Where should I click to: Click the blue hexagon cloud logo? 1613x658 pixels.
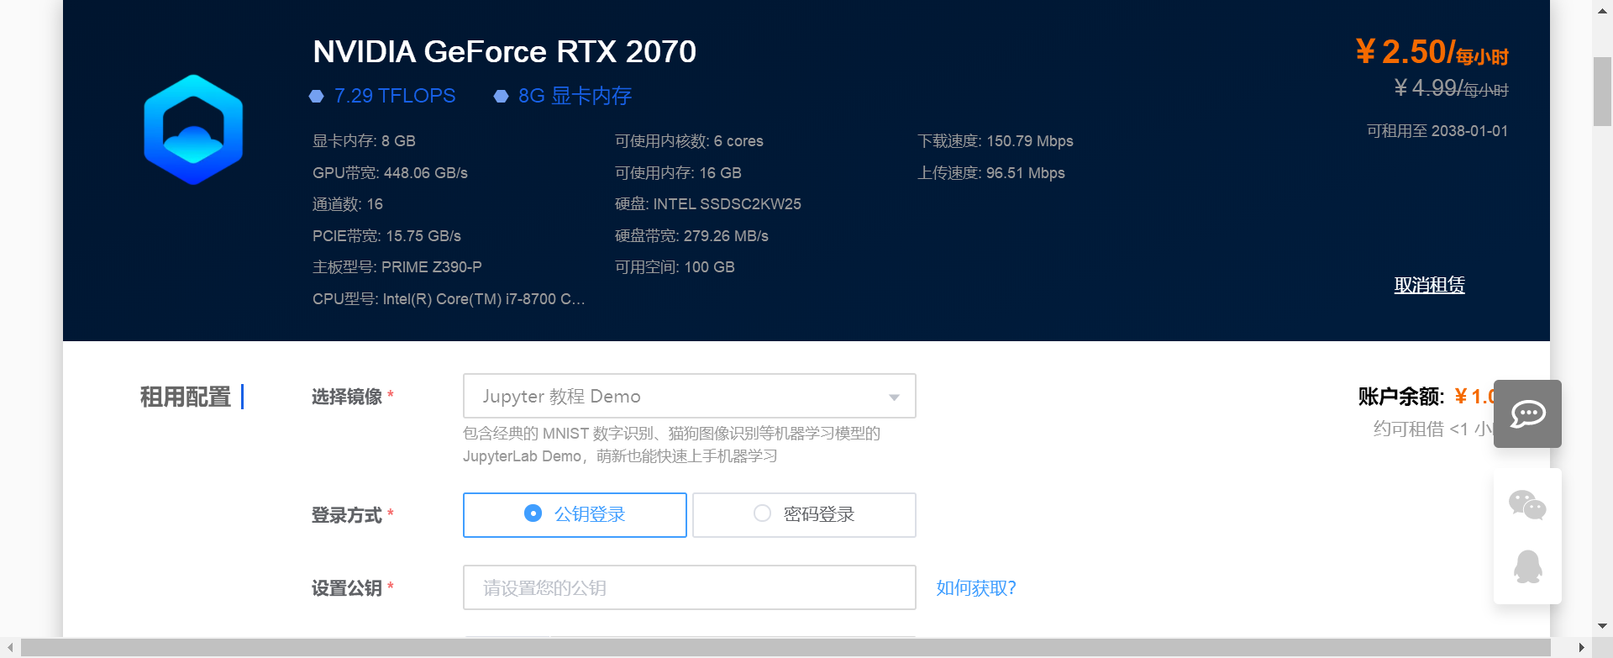[193, 129]
